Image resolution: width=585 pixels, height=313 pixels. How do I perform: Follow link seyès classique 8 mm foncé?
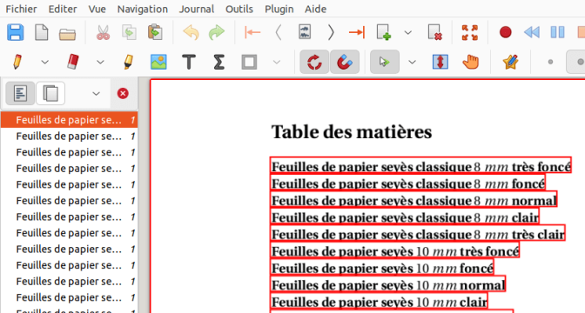pos(407,183)
